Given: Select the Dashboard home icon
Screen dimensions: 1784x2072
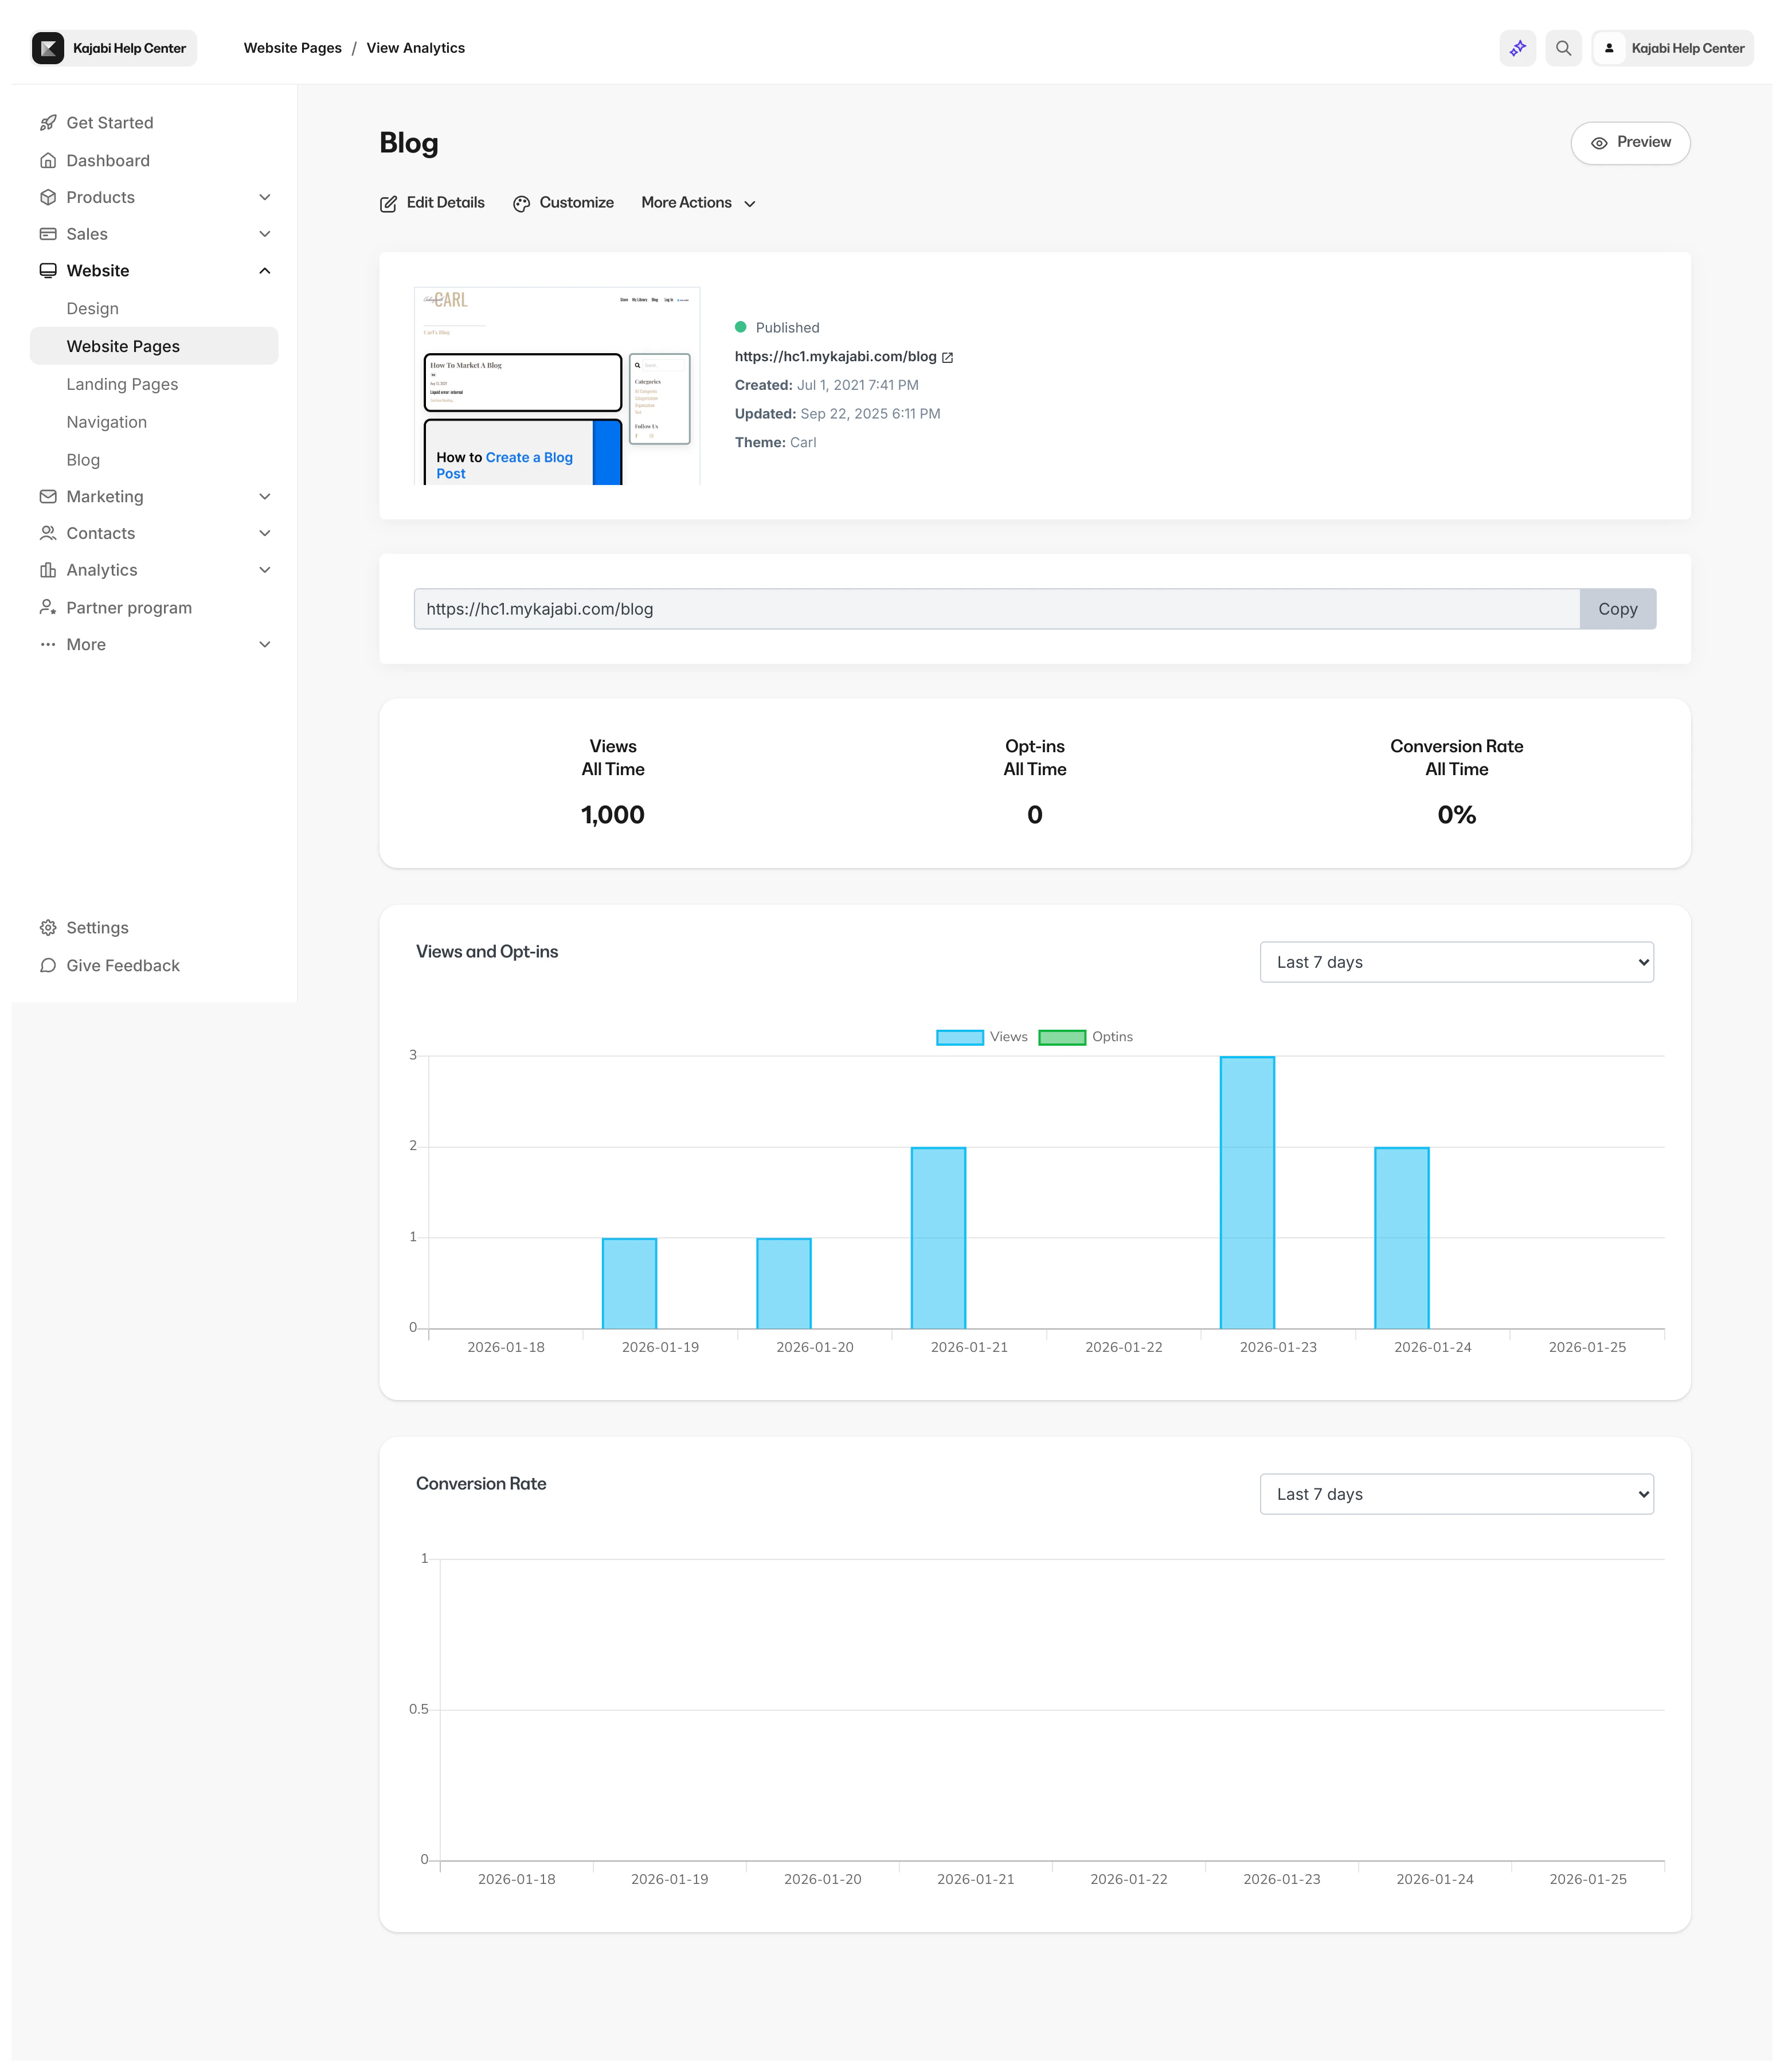Looking at the screenshot, I should pyautogui.click(x=49, y=160).
